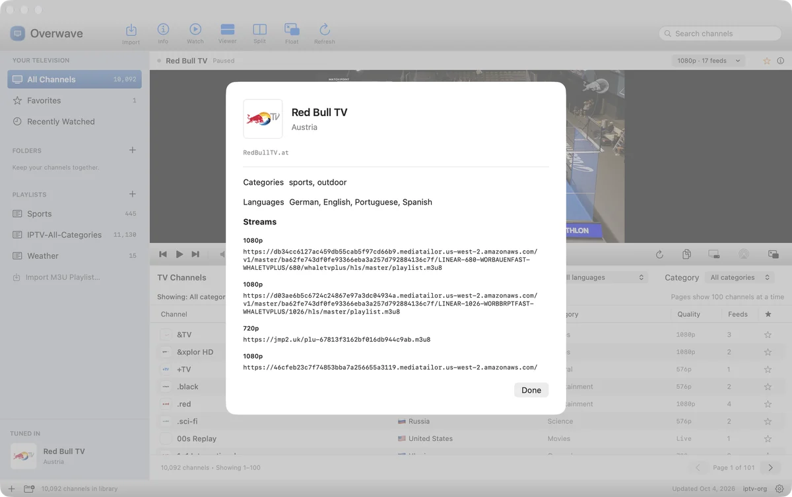Sort by the Quality column header

tap(688, 314)
